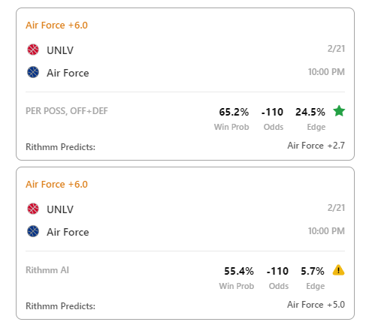This screenshot has width=366, height=334.
Task: Click the 24.5% edge value
Action: coord(310,112)
